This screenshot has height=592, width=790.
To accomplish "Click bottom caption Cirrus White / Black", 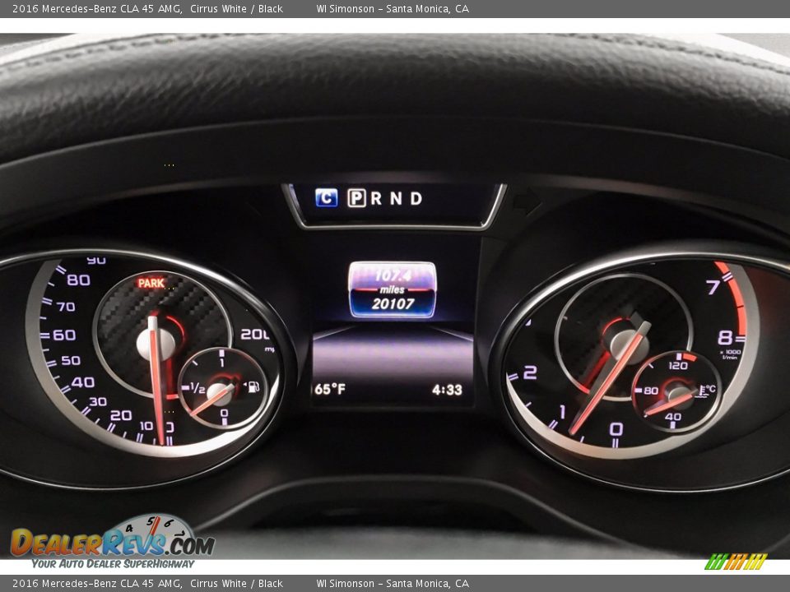I will [236, 584].
